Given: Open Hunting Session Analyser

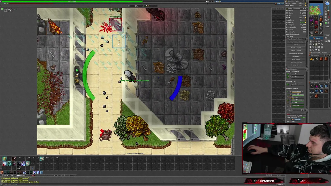Looking at the screenshot, I should [296, 42].
